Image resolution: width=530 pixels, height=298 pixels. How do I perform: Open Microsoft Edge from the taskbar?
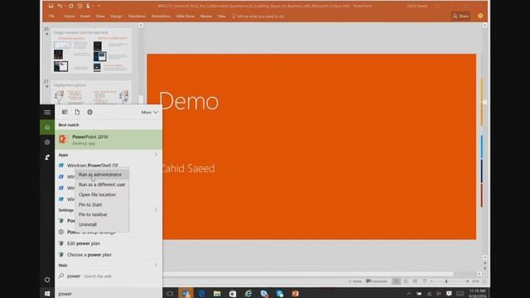(x=201, y=294)
